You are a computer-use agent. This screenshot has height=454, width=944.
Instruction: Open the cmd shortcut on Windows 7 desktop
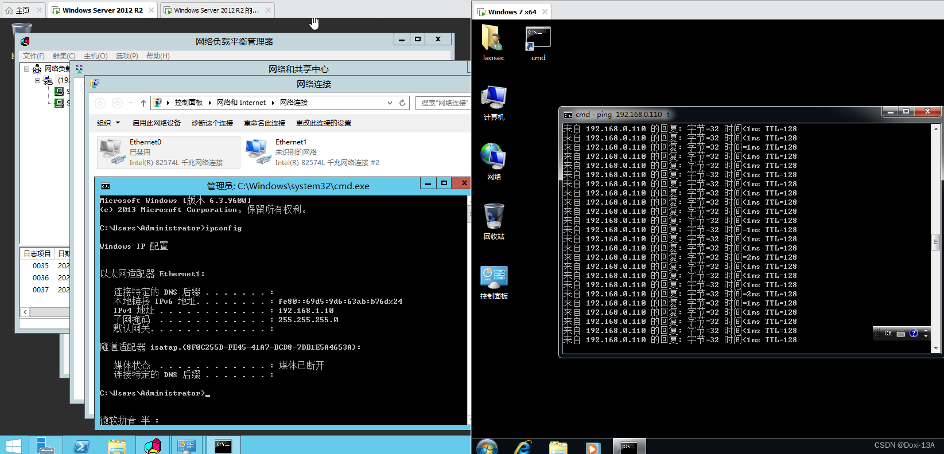(538, 42)
